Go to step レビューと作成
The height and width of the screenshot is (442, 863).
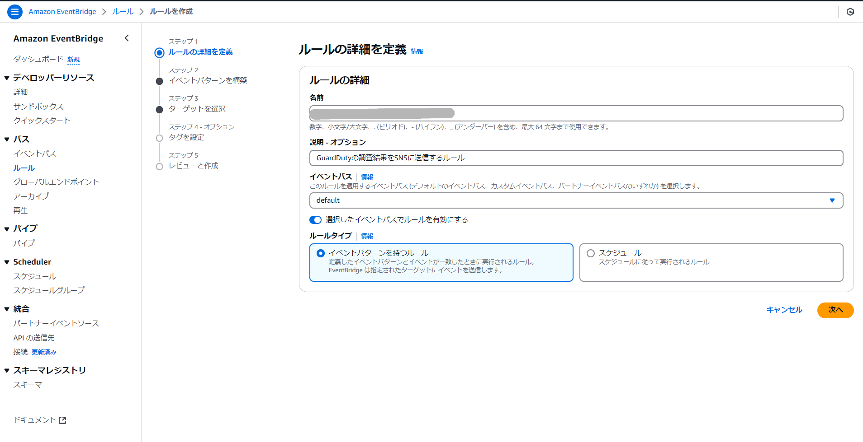click(194, 166)
